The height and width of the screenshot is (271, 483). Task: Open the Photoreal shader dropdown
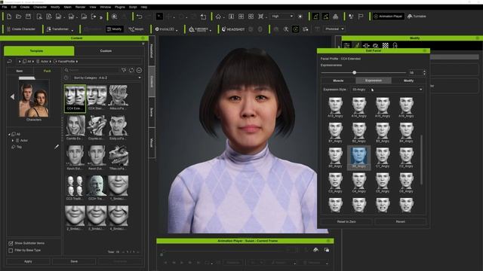coord(334,29)
